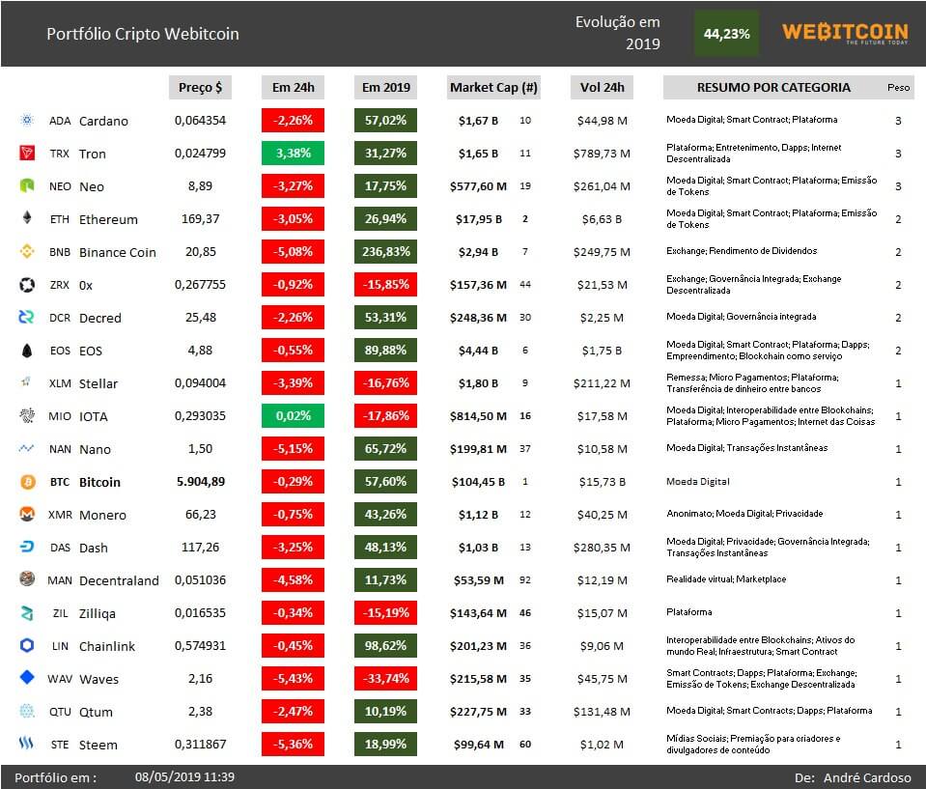
Task: Click Stellar's -16,76% 2019 cell
Action: pyautogui.click(x=385, y=382)
